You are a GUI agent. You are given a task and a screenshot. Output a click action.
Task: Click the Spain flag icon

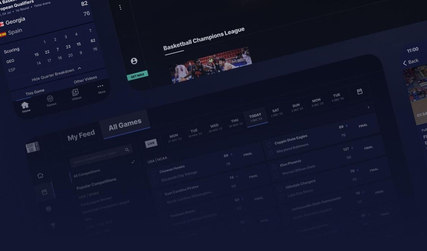coord(3,35)
